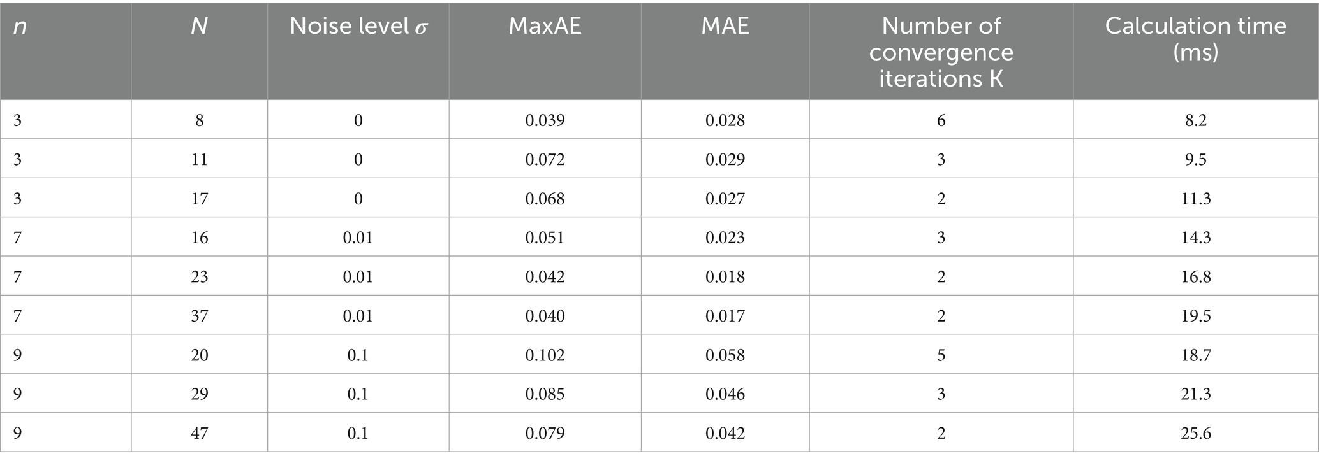Click the "Number of convergence iterations K" header
Viewport: 1319px width, 463px height.
coord(941,52)
